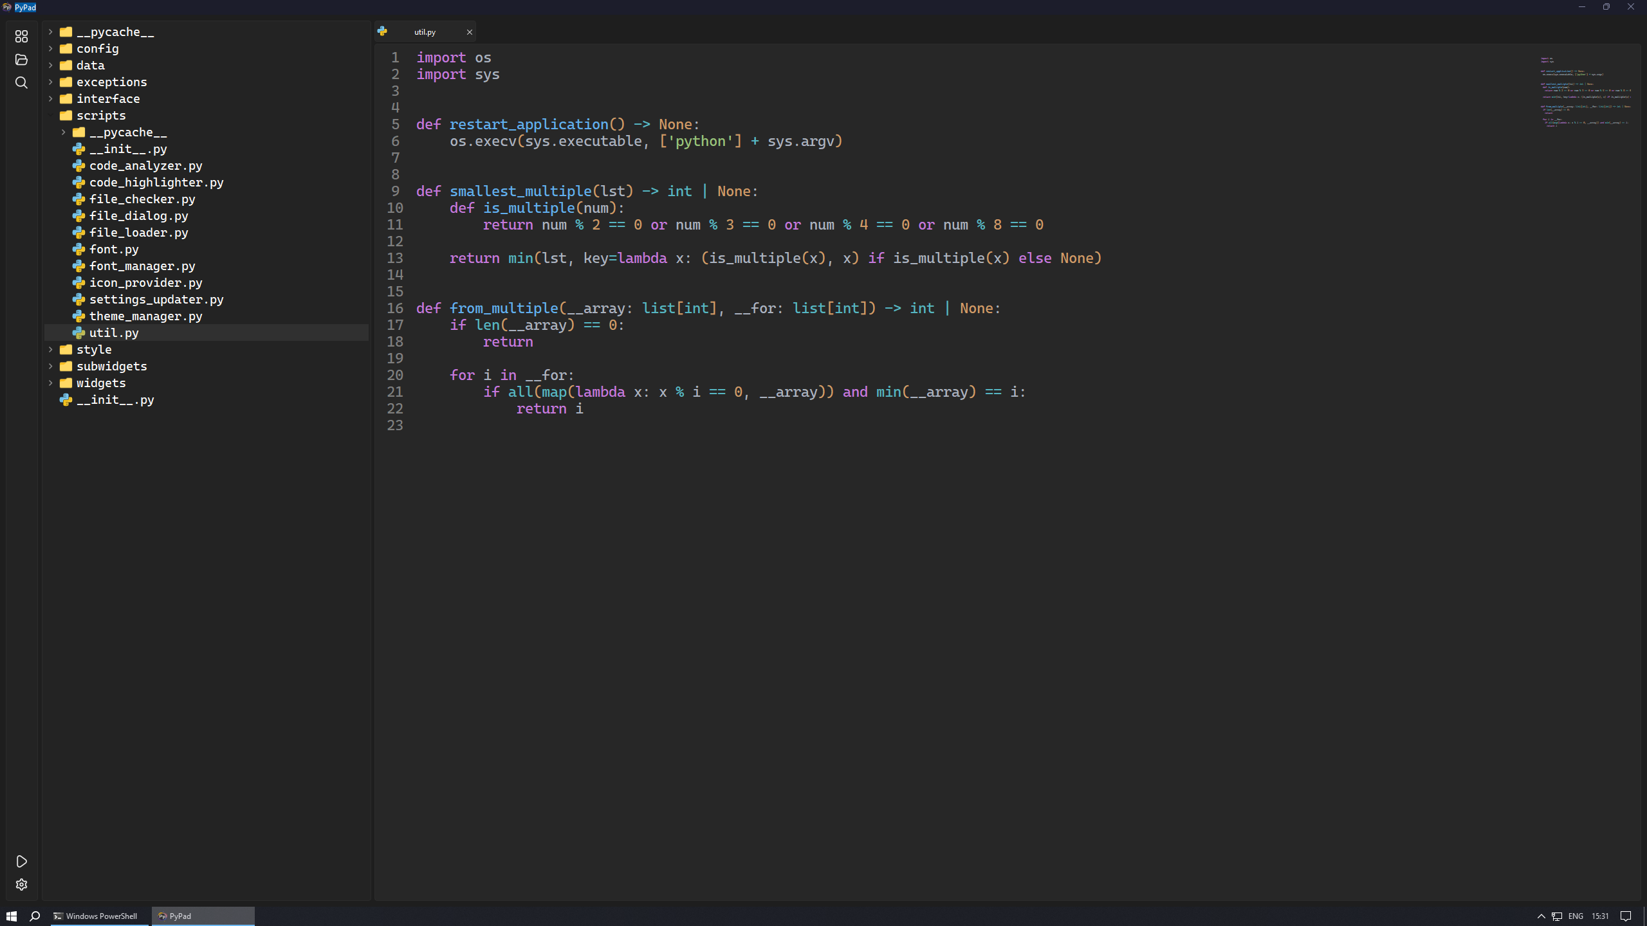Show hidden system tray icons
The image size is (1647, 926).
pos(1541,916)
